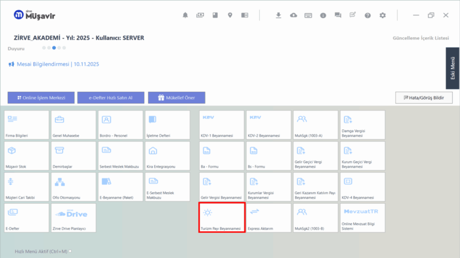Image resolution: width=460 pixels, height=258 pixels.
Task: Select the first announcement carousel dot
Action: coord(44,47)
